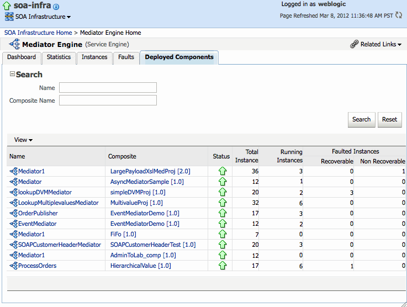The height and width of the screenshot is (307, 407).
Task: Open the Related Links dropdown
Action: (381, 44)
